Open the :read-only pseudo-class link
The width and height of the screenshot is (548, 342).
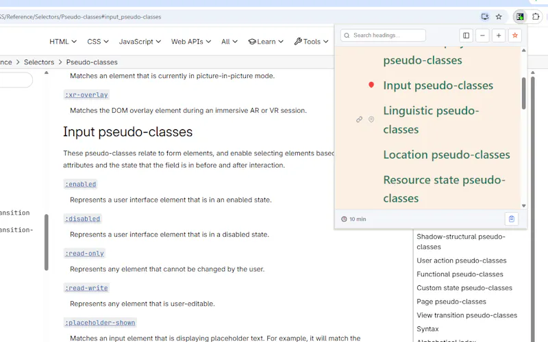84,253
